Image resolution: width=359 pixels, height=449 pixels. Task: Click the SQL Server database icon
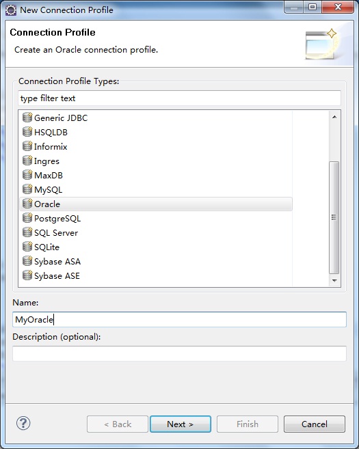click(x=27, y=232)
